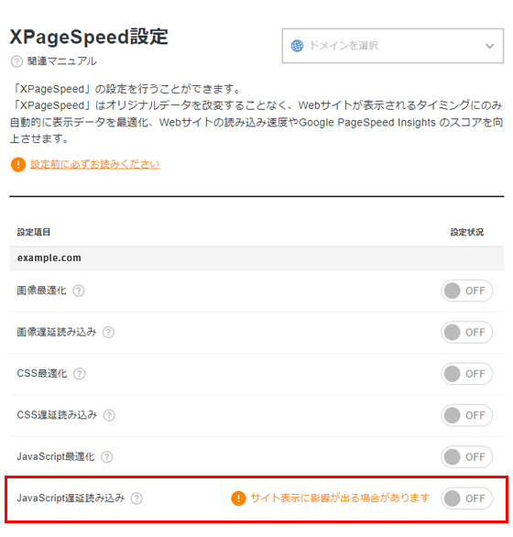Image resolution: width=513 pixels, height=537 pixels.
Task: Enable the 画像最適化 toggle
Action: click(x=467, y=290)
